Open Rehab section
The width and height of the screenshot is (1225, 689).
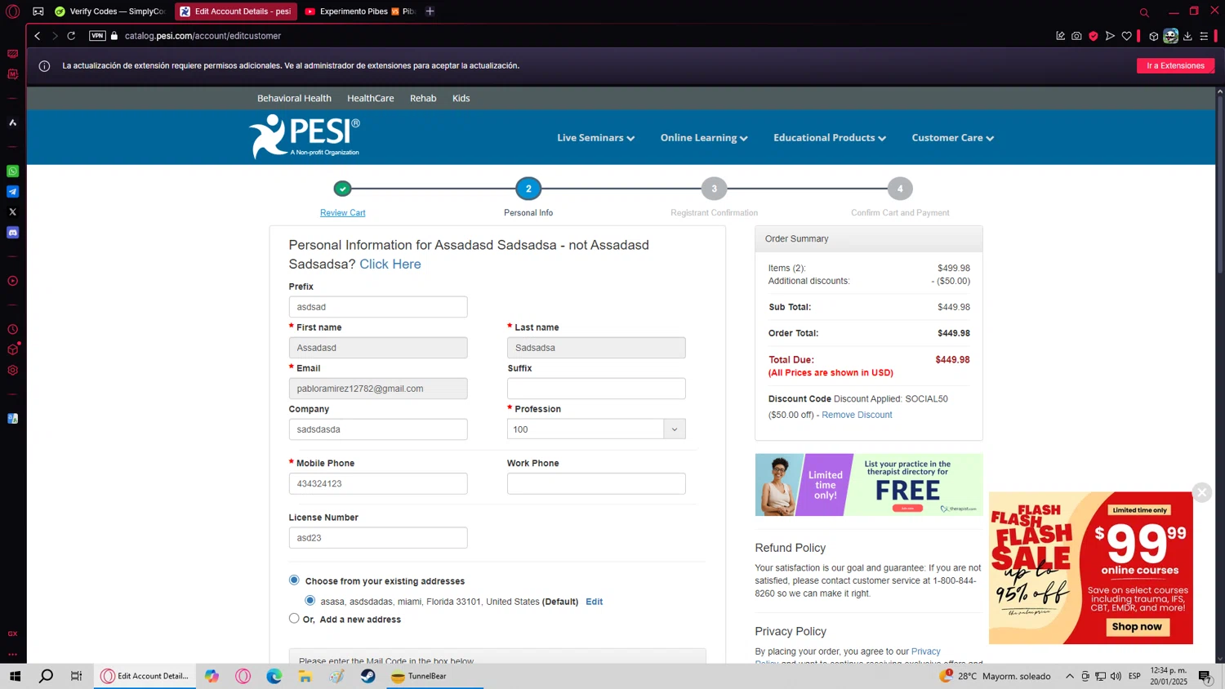[423, 98]
